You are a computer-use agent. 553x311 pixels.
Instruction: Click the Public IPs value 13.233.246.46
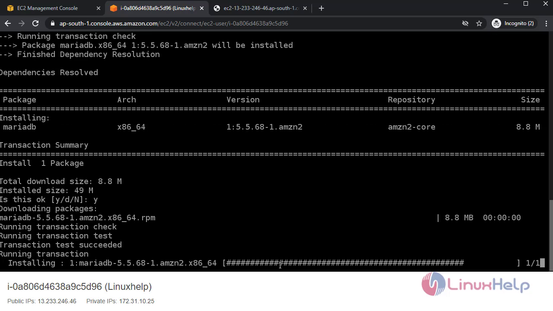tap(57, 301)
